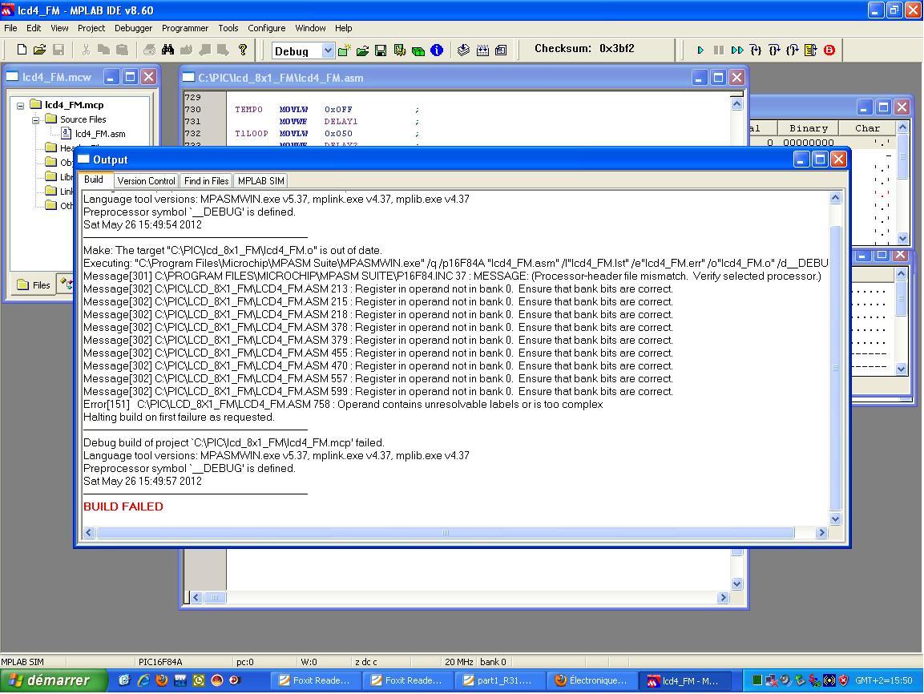This screenshot has width=924, height=694.
Task: Click the Animate double-arrow icon
Action: (x=737, y=50)
